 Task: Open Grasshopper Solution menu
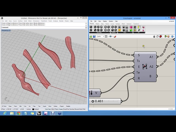(x=111, y=21)
